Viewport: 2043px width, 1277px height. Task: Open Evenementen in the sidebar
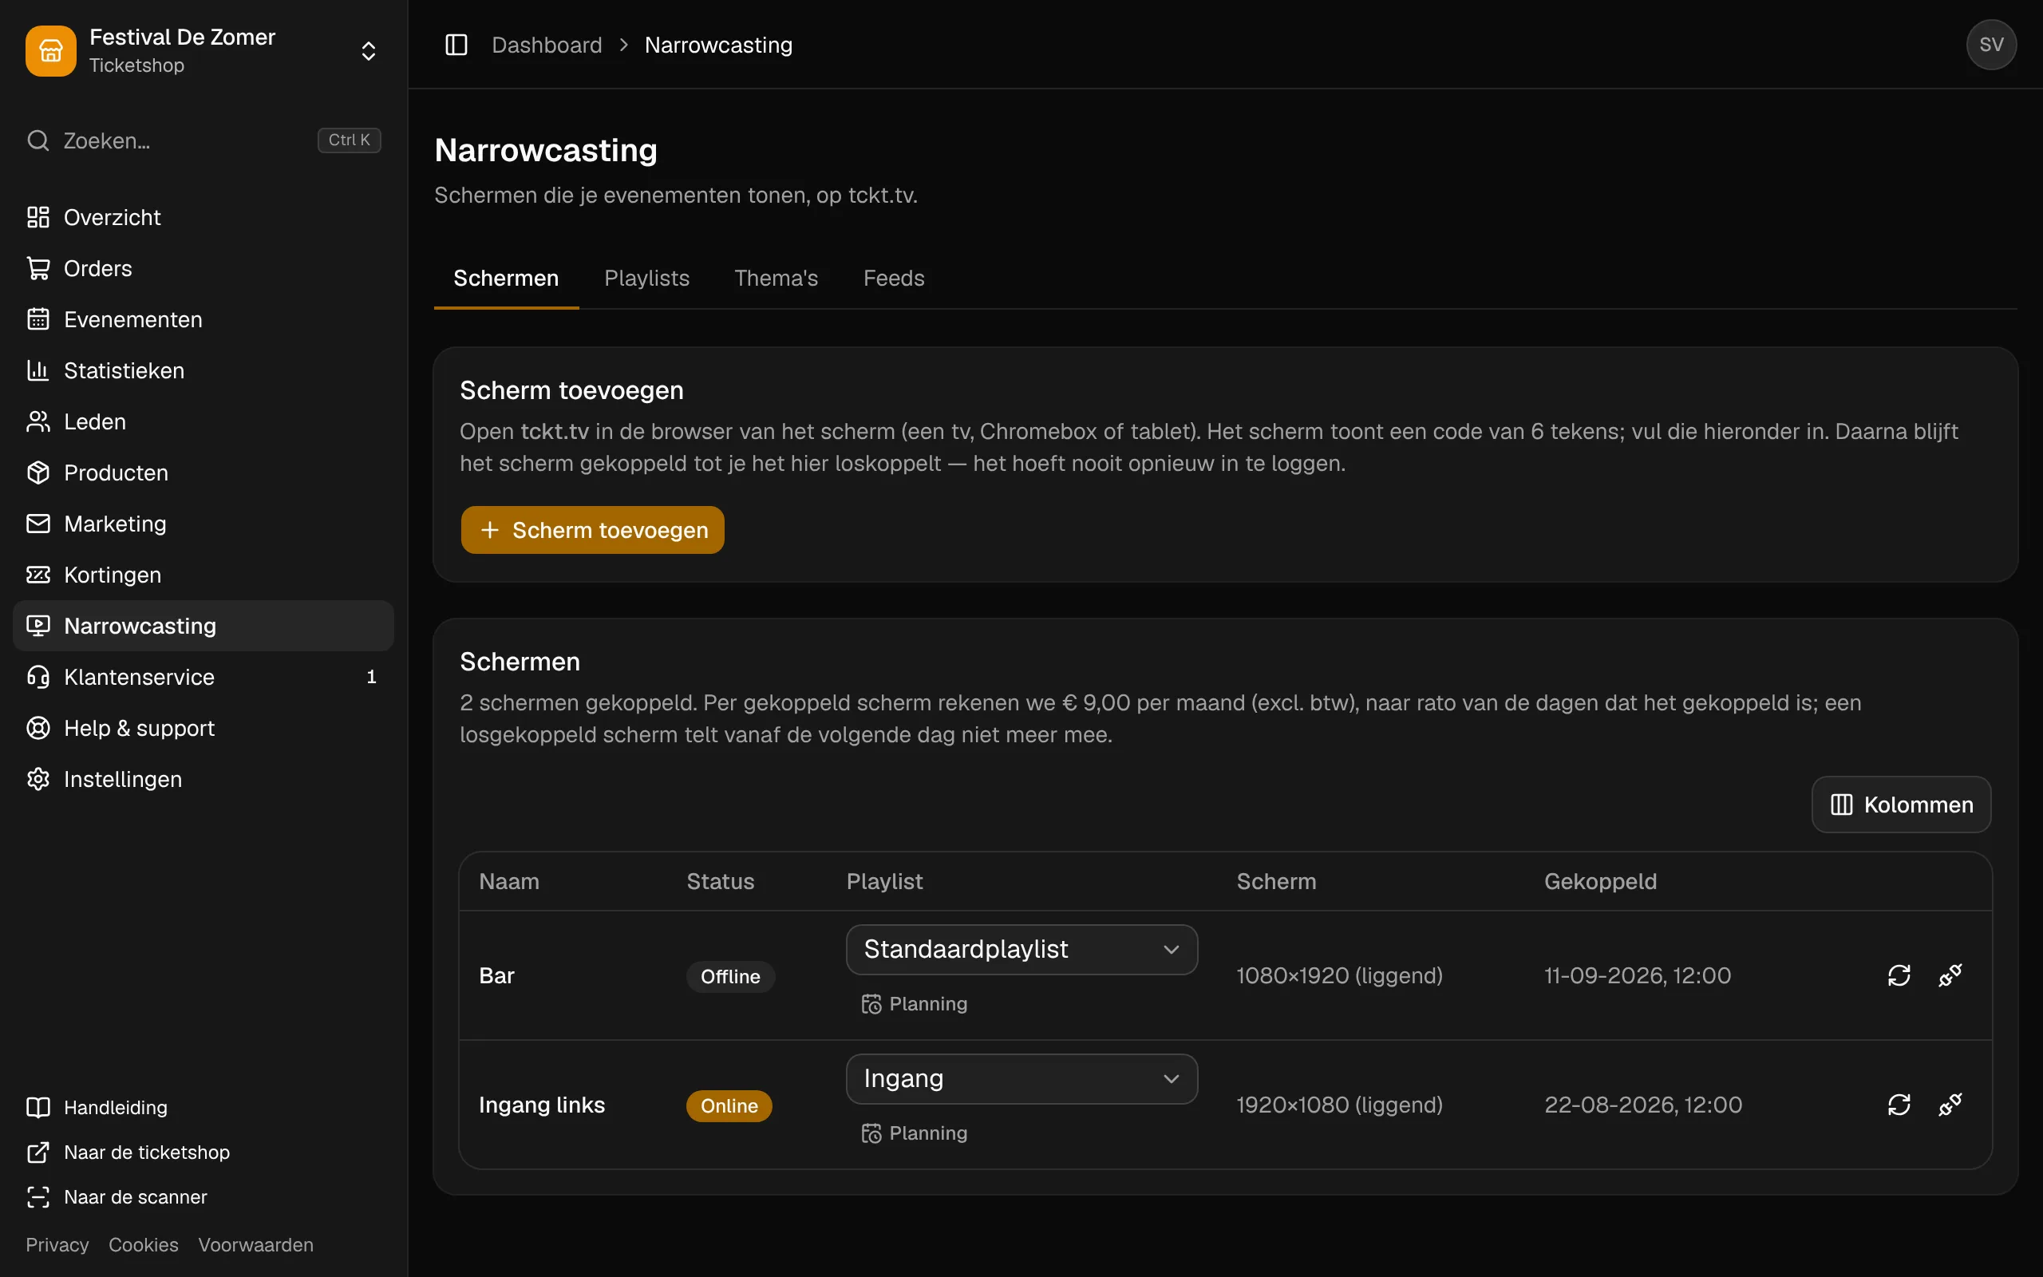204,319
